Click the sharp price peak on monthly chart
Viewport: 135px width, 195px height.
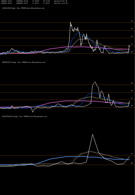[93, 134]
